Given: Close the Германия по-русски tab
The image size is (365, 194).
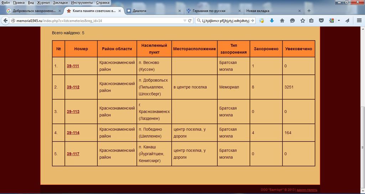Looking at the screenshot, I should [x=240, y=11].
